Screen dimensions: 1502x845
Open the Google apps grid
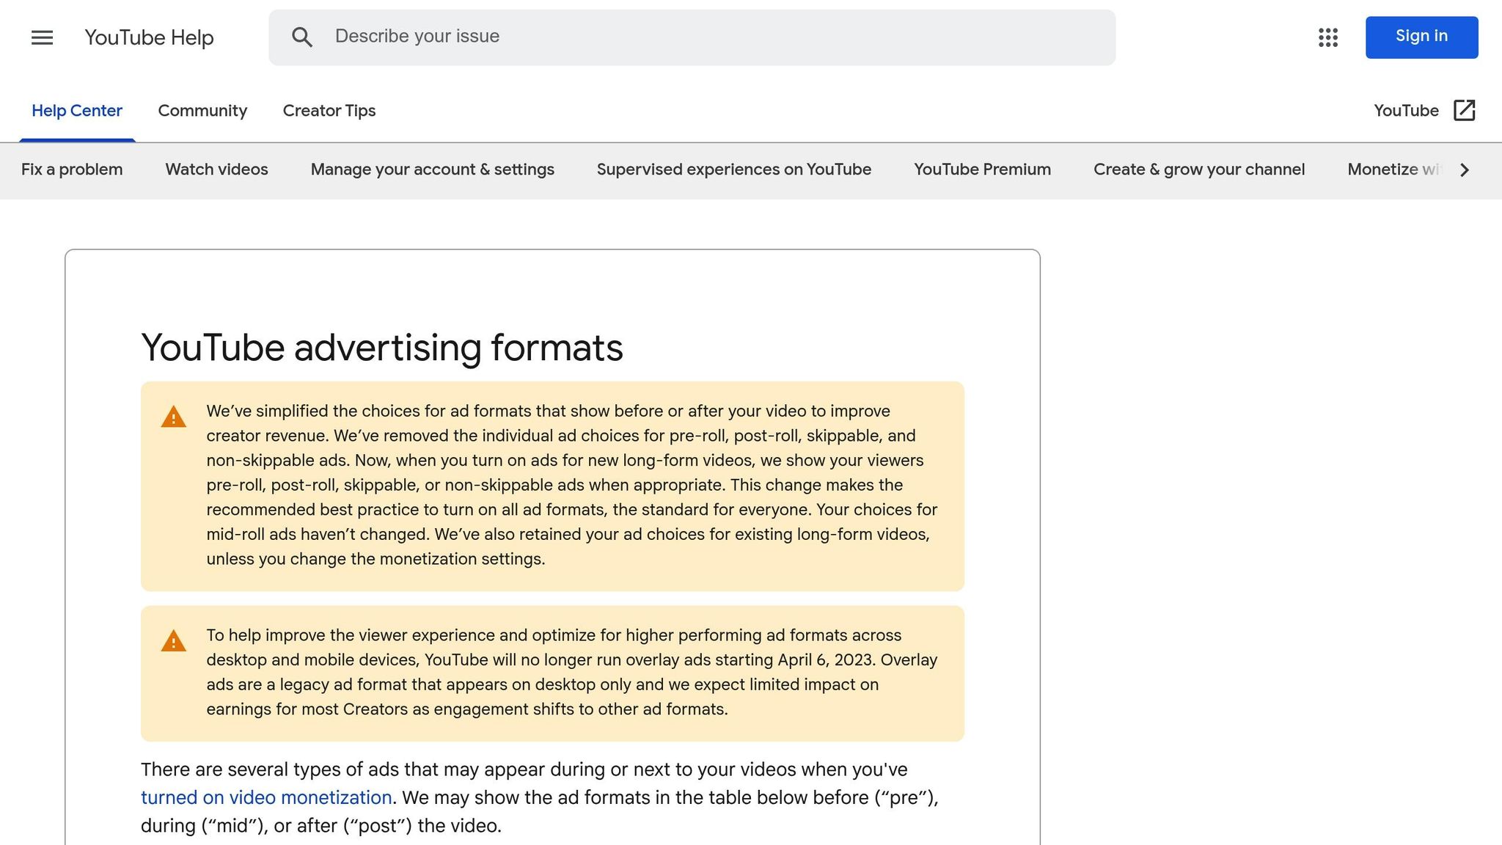coord(1328,37)
